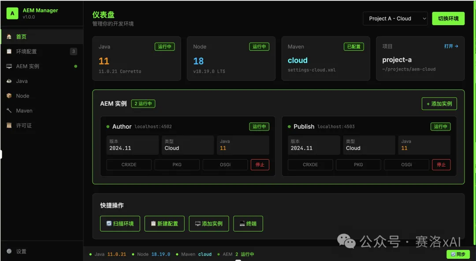Click the gear icon for 设置
Viewport: 476px width, 261px height.
click(9, 251)
